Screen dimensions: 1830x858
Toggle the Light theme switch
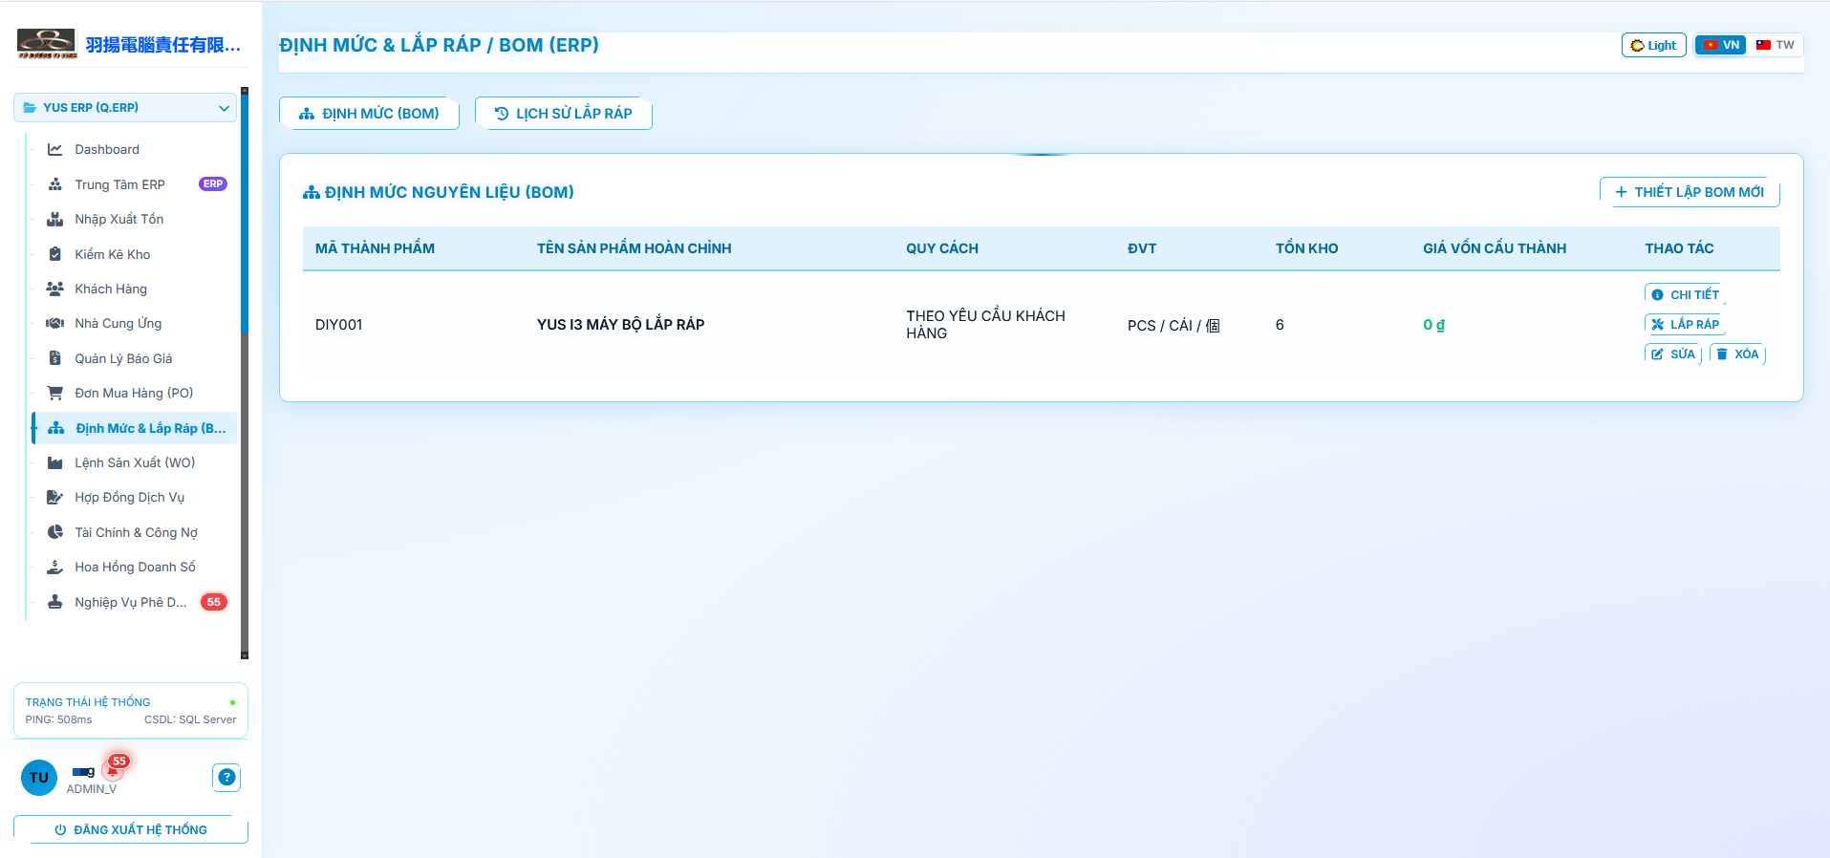pos(1654,45)
